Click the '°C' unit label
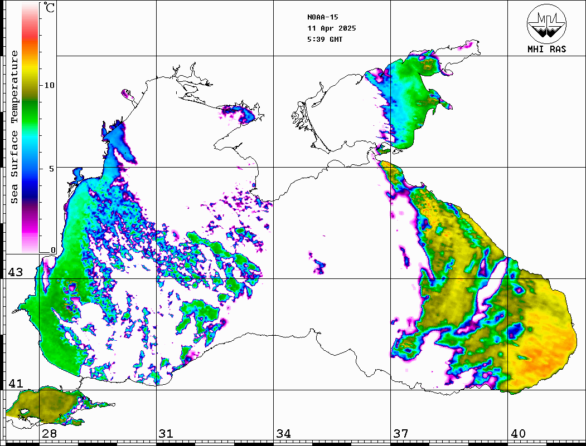The width and height of the screenshot is (586, 446). [49, 7]
